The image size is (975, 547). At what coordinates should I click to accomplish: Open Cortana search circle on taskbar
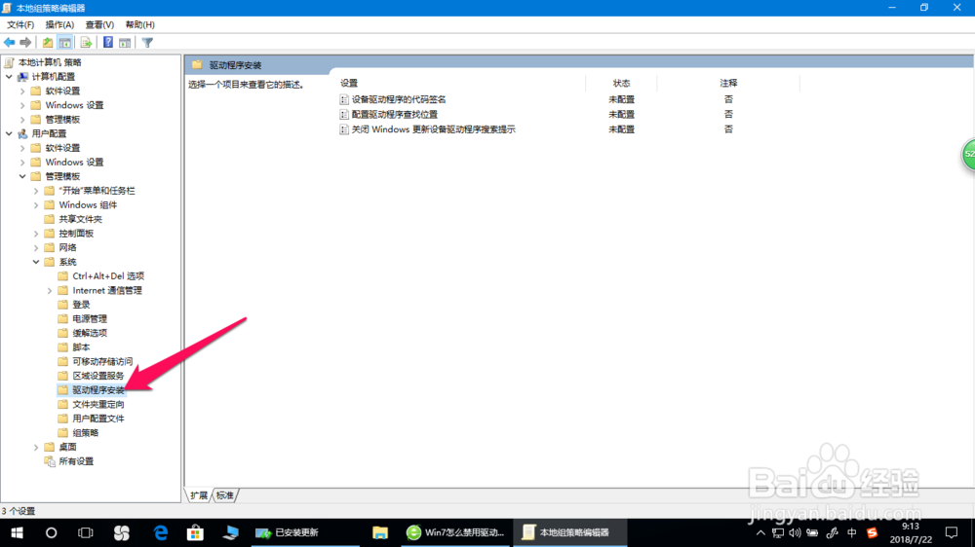pyautogui.click(x=51, y=532)
